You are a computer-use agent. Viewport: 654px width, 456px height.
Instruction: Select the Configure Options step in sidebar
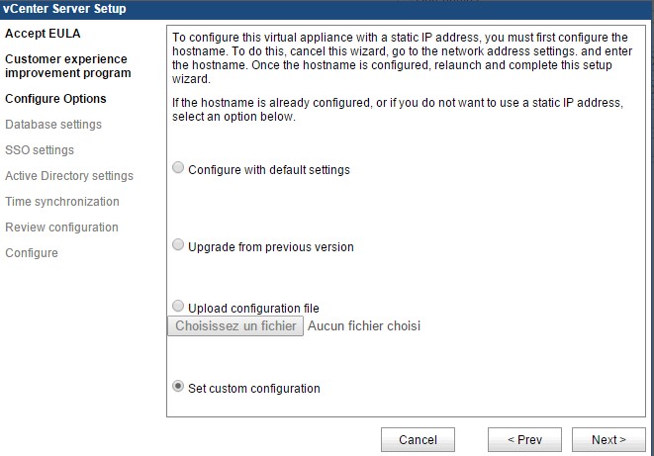tap(55, 99)
